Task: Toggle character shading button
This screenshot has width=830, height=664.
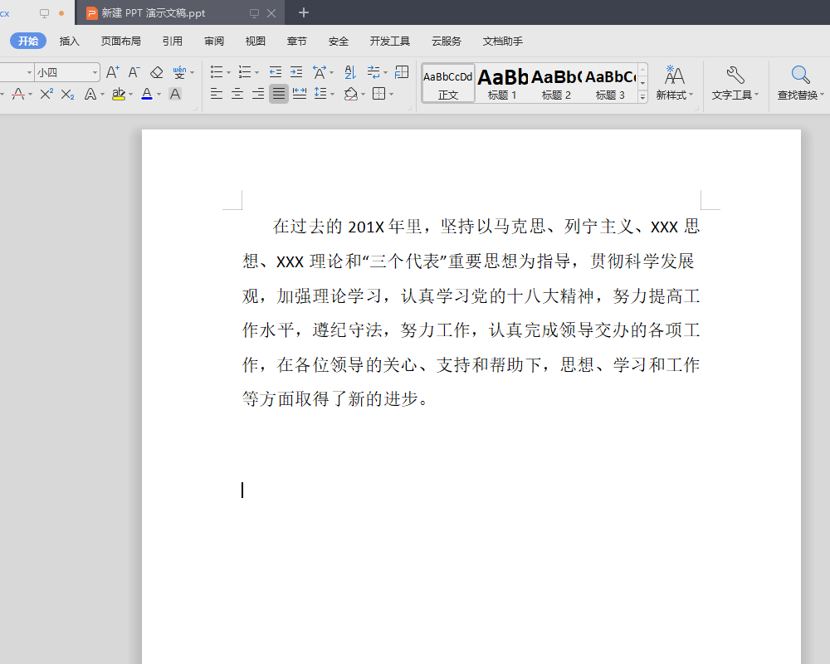Action: click(175, 94)
